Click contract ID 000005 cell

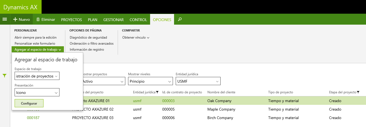168,109
